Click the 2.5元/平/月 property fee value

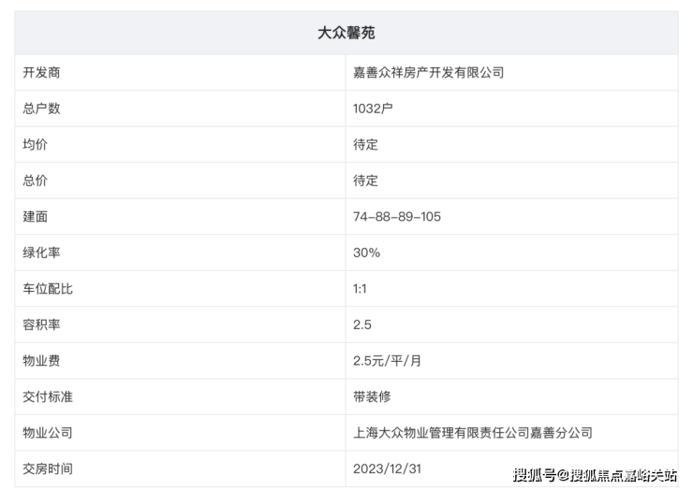click(387, 361)
